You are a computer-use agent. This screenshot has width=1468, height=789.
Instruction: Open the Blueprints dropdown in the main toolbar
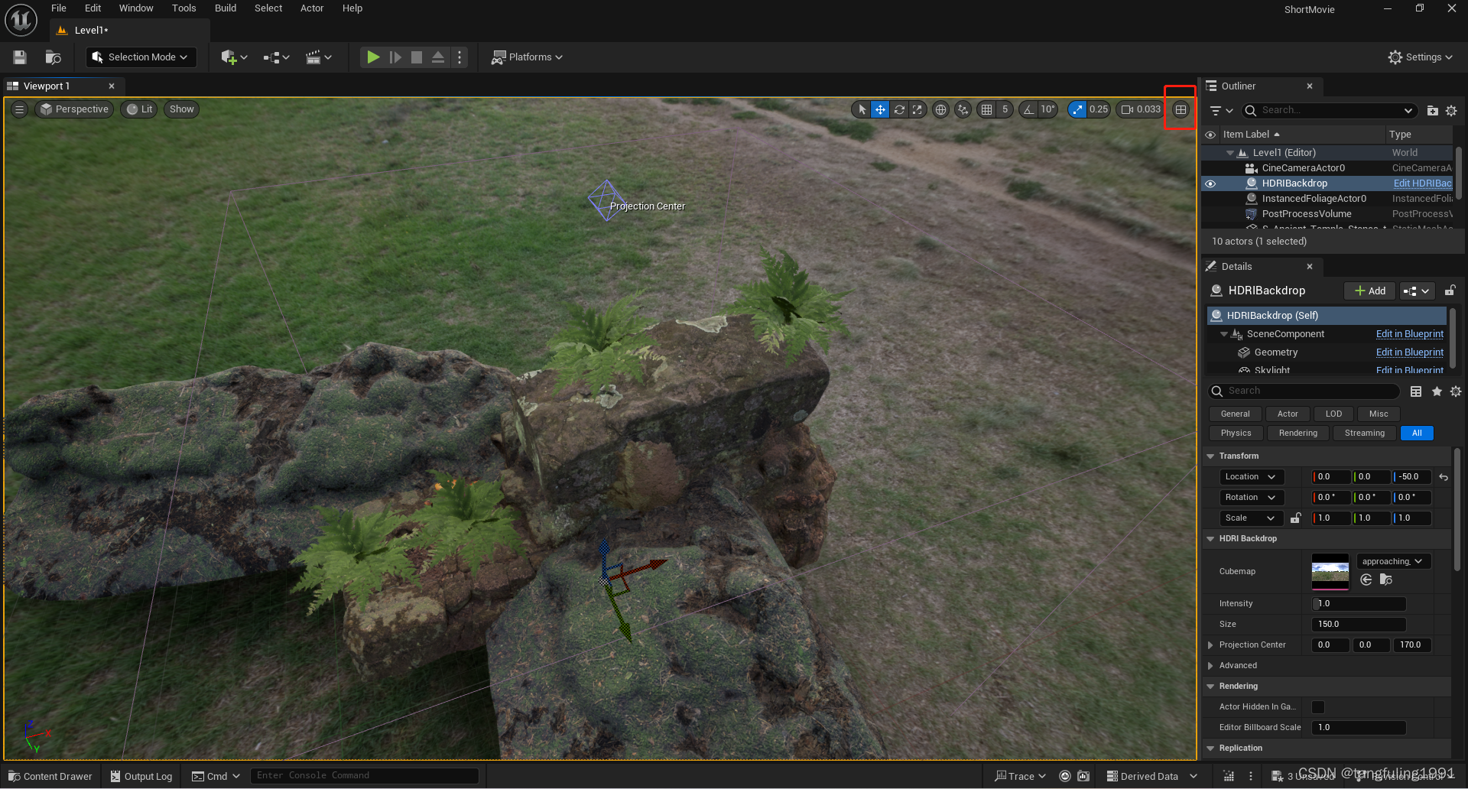[277, 57]
